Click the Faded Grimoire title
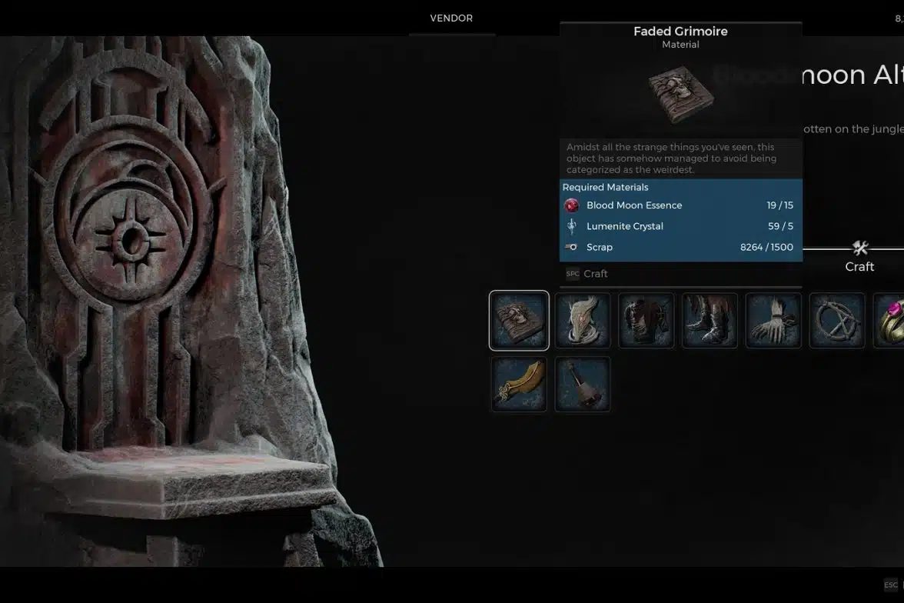Viewport: 904px width, 603px height. pos(680,32)
